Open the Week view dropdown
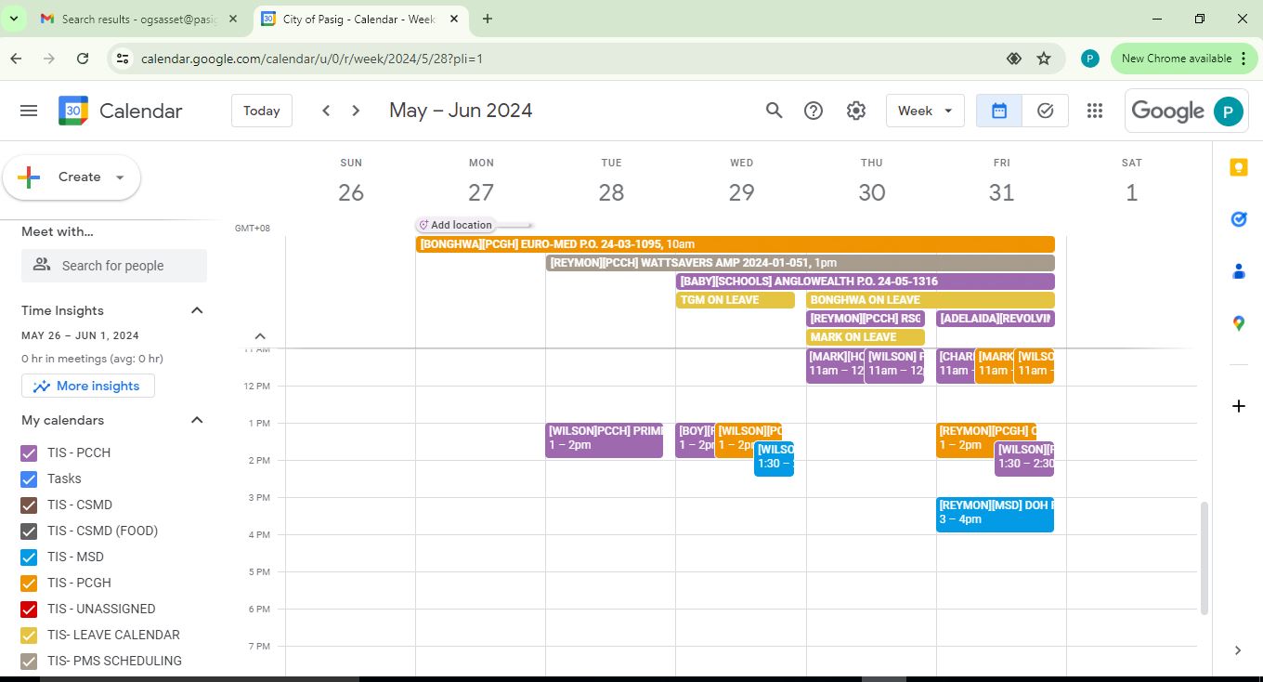Viewport: 1263px width, 682px height. 925,111
